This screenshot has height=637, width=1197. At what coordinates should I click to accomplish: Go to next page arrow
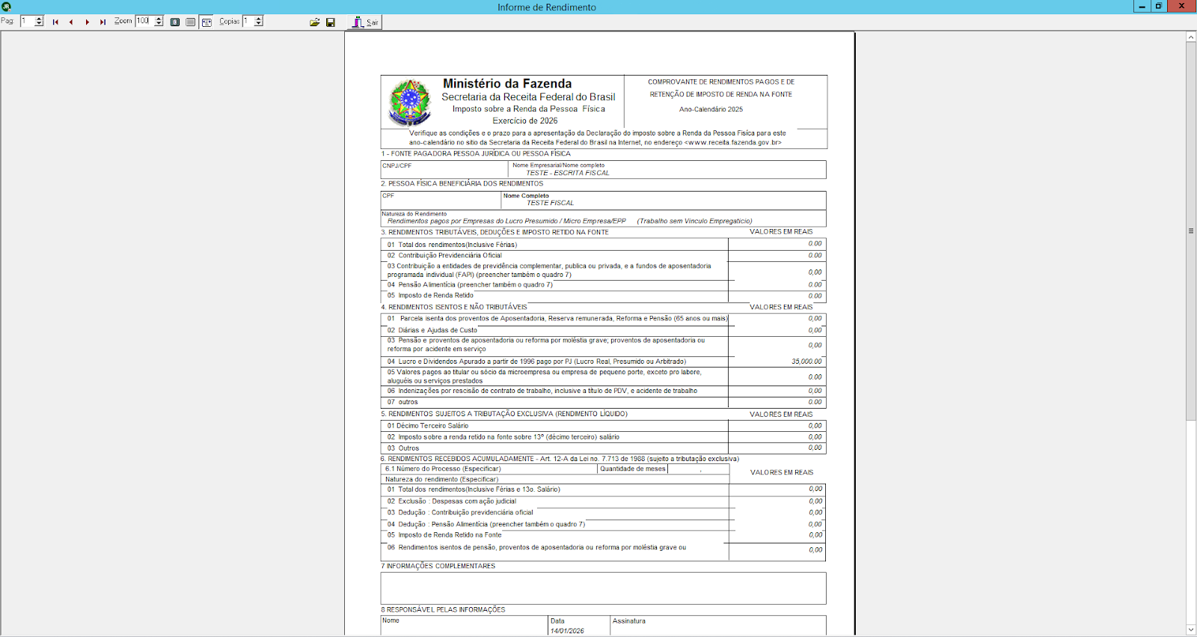[x=88, y=22]
